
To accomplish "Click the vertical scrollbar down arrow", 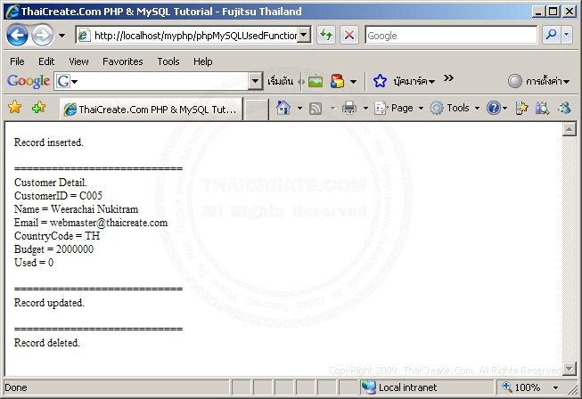I will click(569, 369).
